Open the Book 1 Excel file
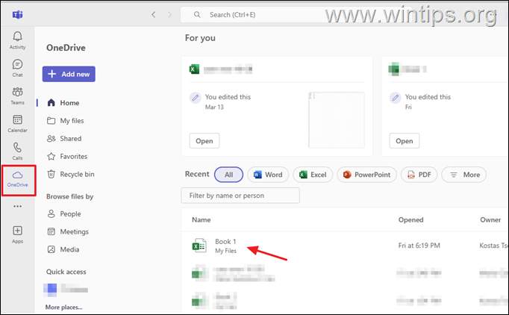 (225, 242)
